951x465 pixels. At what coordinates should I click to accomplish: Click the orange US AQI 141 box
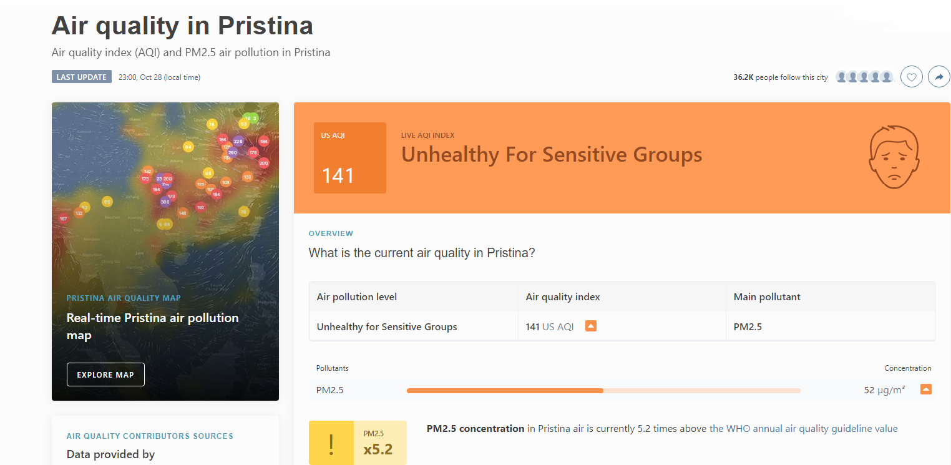pyautogui.click(x=350, y=158)
